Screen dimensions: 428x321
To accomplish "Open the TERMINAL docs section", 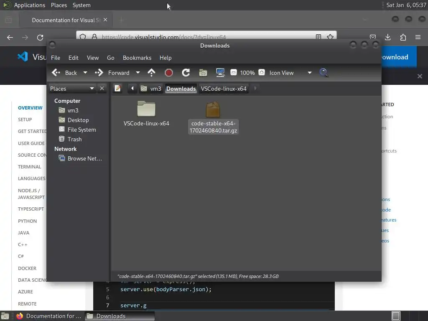I will (x=30, y=167).
